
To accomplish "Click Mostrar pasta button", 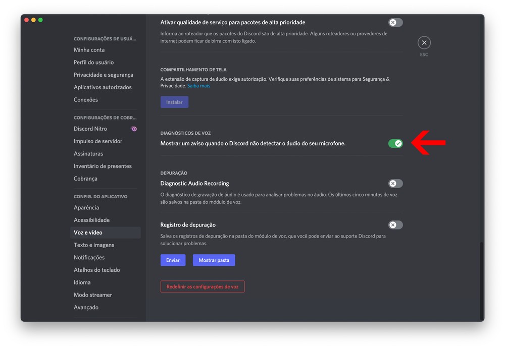I will coord(214,260).
